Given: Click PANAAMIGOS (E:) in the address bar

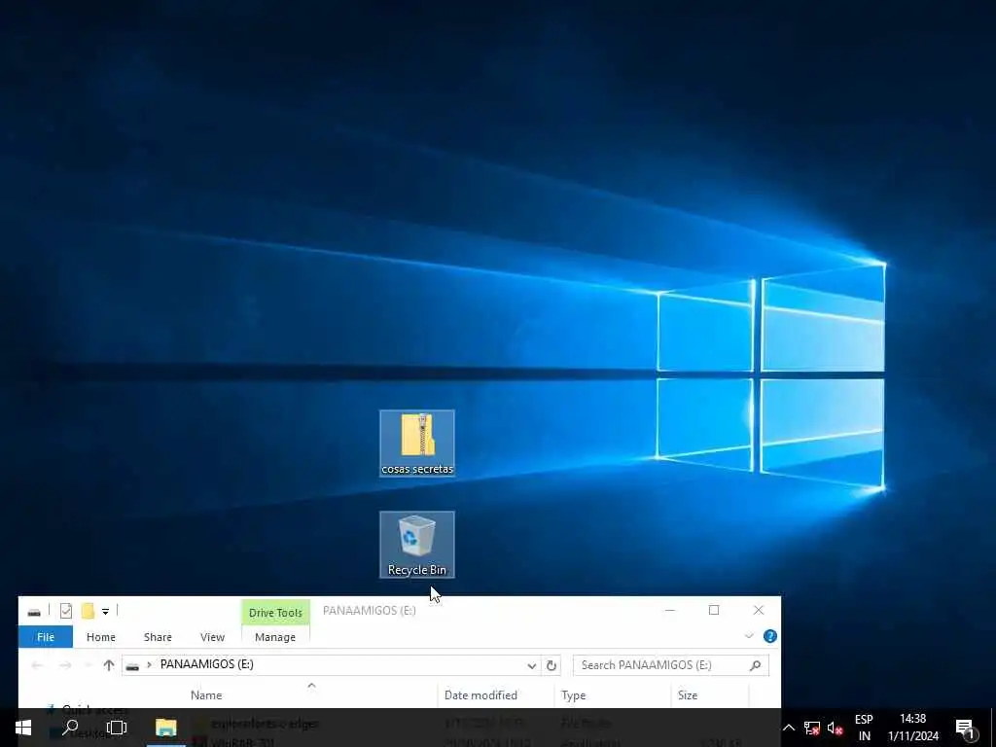Looking at the screenshot, I should (x=206, y=664).
